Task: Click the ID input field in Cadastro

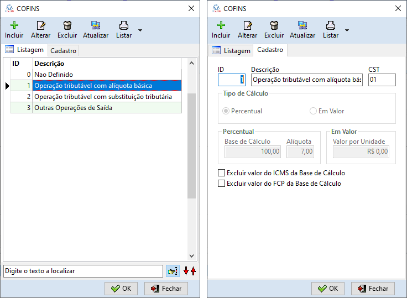Action: pyautogui.click(x=232, y=80)
